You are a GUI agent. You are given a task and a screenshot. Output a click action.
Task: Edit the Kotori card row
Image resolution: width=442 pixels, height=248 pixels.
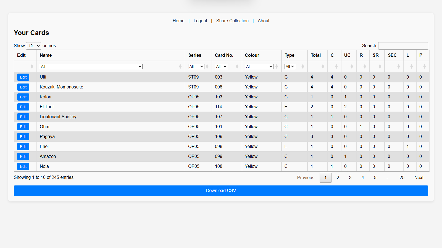point(23,97)
